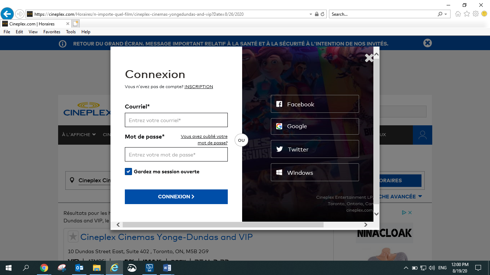The image size is (490, 275).
Task: Click into the Mot de passe field
Action: click(x=176, y=154)
